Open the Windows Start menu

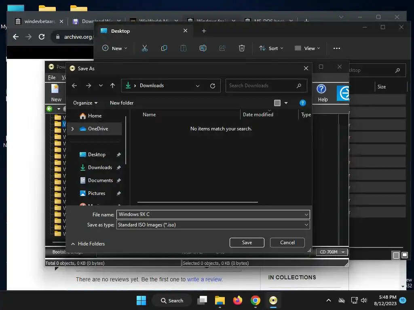coord(141,300)
